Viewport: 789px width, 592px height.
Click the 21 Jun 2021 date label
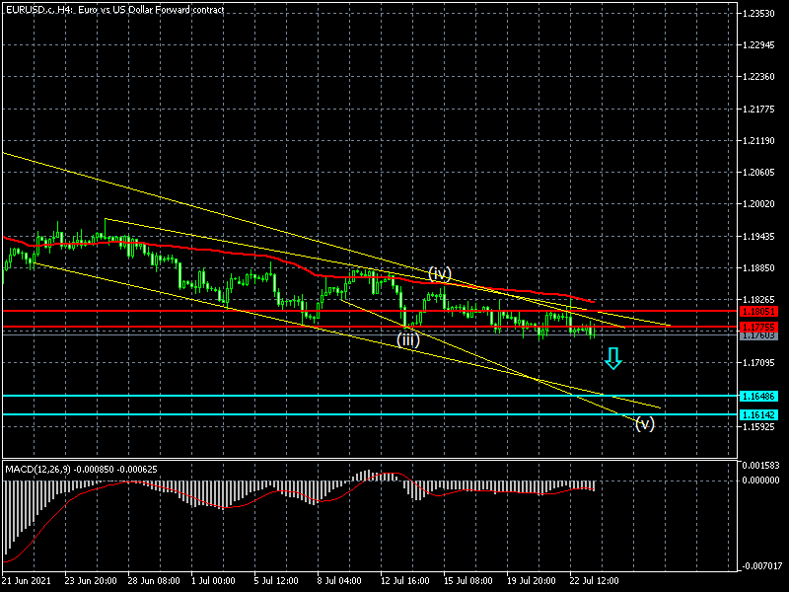pos(27,581)
